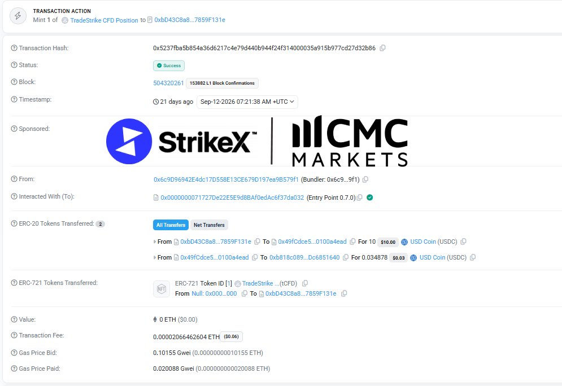The width and height of the screenshot is (562, 386).
Task: Click the help icon beside Block
Action: [14, 82]
